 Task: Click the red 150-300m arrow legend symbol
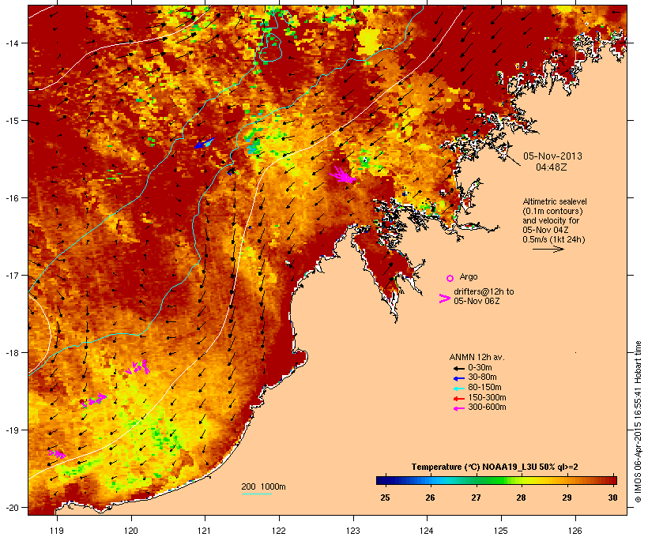click(458, 399)
